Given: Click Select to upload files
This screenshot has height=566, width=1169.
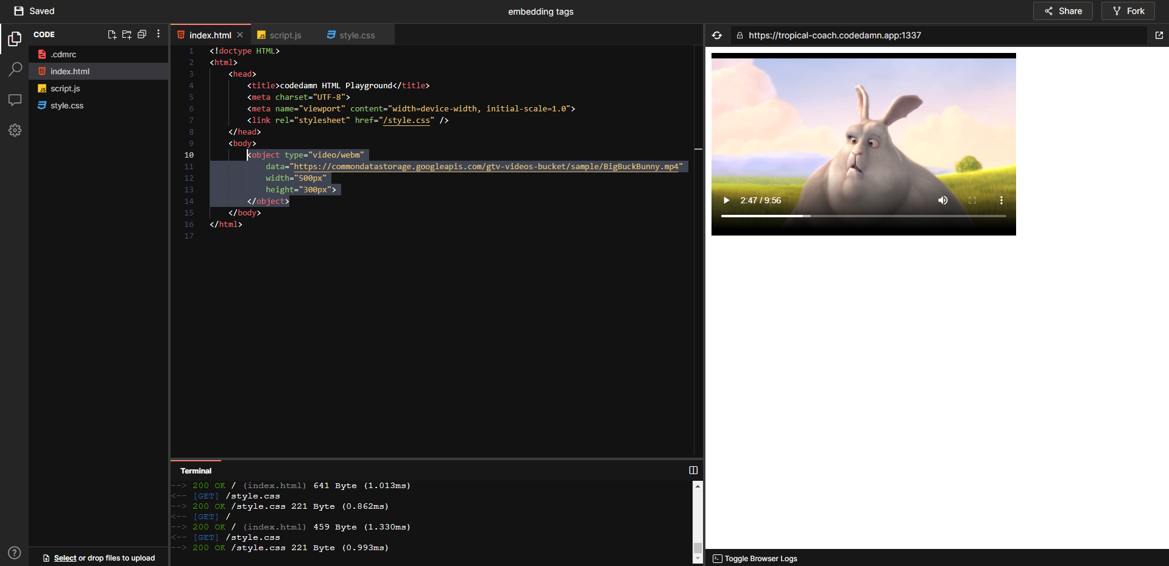Looking at the screenshot, I should point(65,557).
